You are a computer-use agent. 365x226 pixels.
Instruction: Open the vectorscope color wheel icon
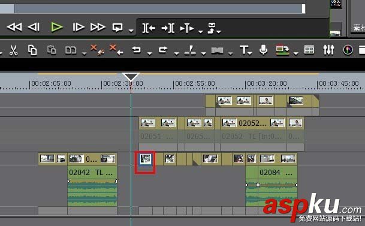348,50
